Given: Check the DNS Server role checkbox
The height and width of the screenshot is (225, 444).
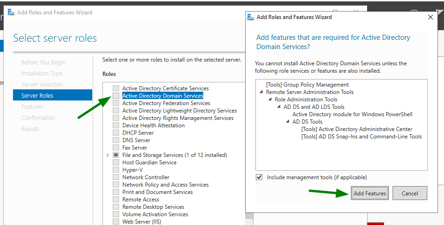Looking at the screenshot, I should [x=116, y=140].
